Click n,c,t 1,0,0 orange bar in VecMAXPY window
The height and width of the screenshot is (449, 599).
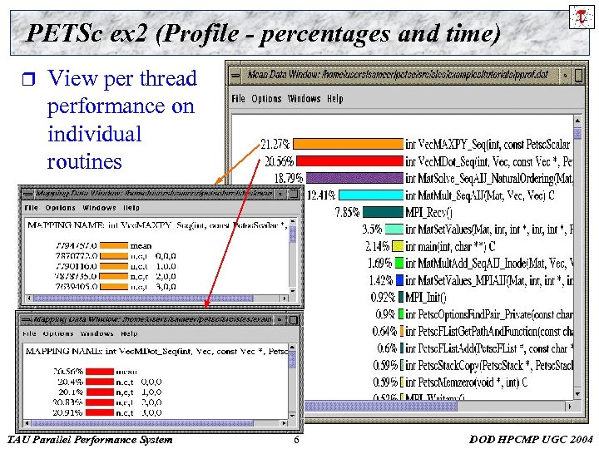pos(114,266)
